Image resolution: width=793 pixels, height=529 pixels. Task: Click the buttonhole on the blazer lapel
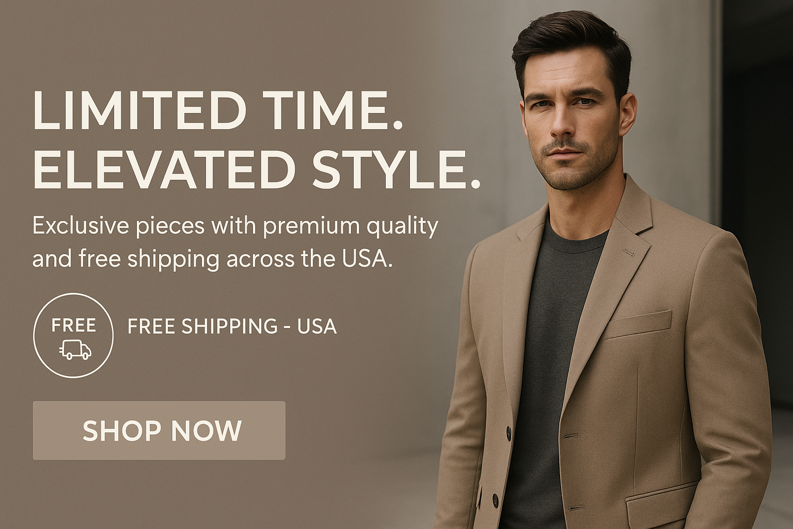pos(628,253)
